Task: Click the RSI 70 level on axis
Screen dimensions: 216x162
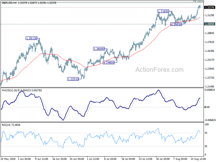Action: [x=206, y=133]
